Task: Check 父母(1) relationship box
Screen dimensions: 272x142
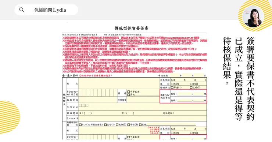Action: 105,124
